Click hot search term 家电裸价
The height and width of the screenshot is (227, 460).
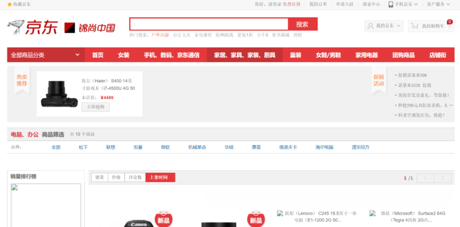203,35
